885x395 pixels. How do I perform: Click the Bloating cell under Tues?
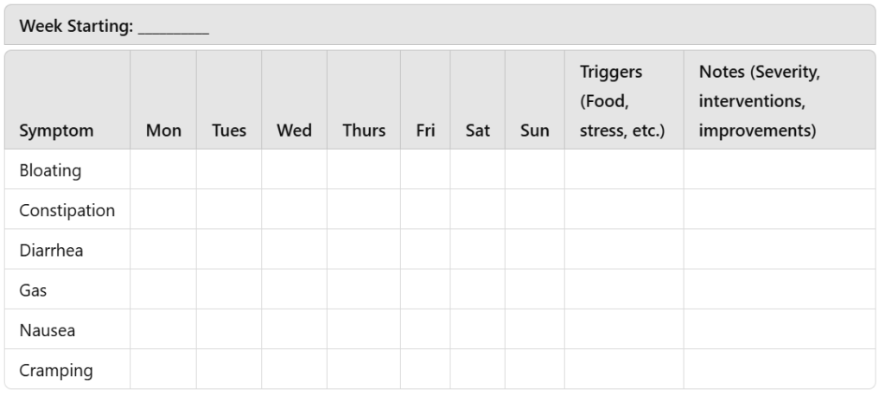tap(229, 170)
